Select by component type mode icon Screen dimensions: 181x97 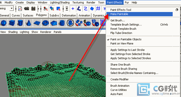tap(58, 9)
